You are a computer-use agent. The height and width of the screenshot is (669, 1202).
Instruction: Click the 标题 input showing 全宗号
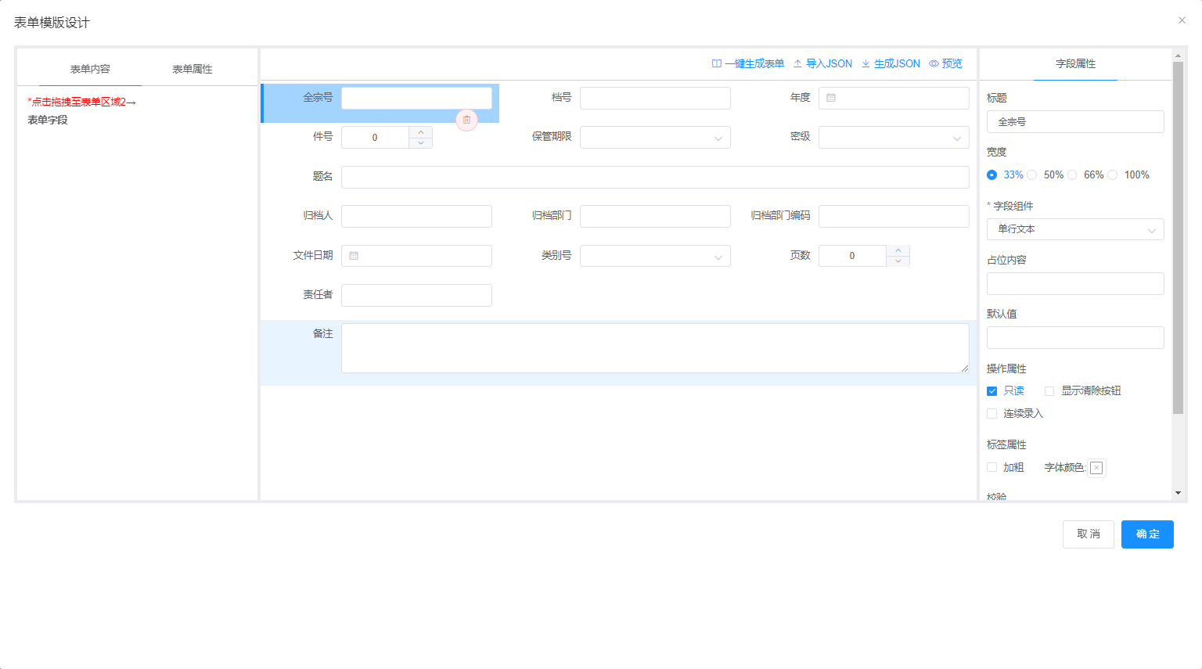(x=1075, y=122)
